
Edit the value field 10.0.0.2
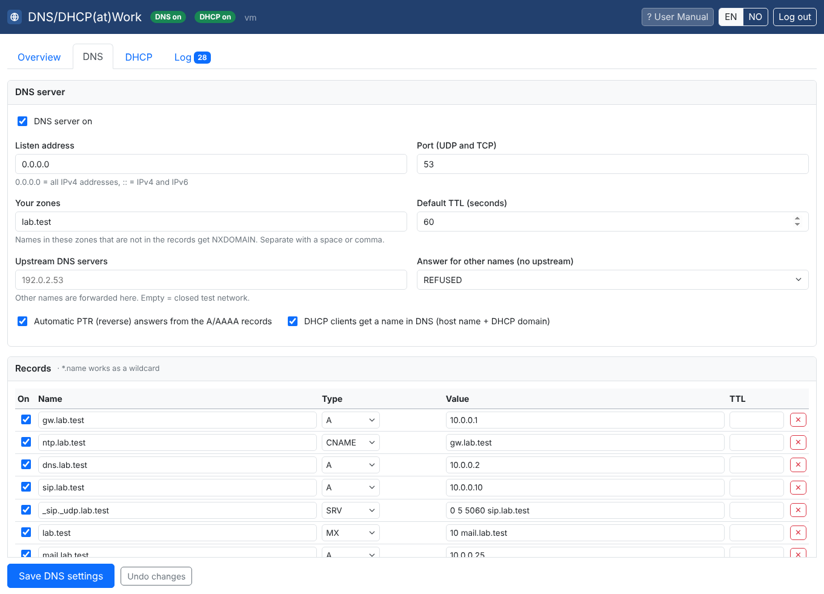[585, 465]
